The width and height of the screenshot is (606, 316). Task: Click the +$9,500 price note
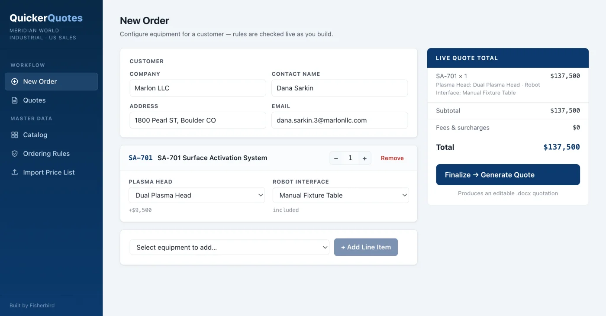click(x=140, y=210)
